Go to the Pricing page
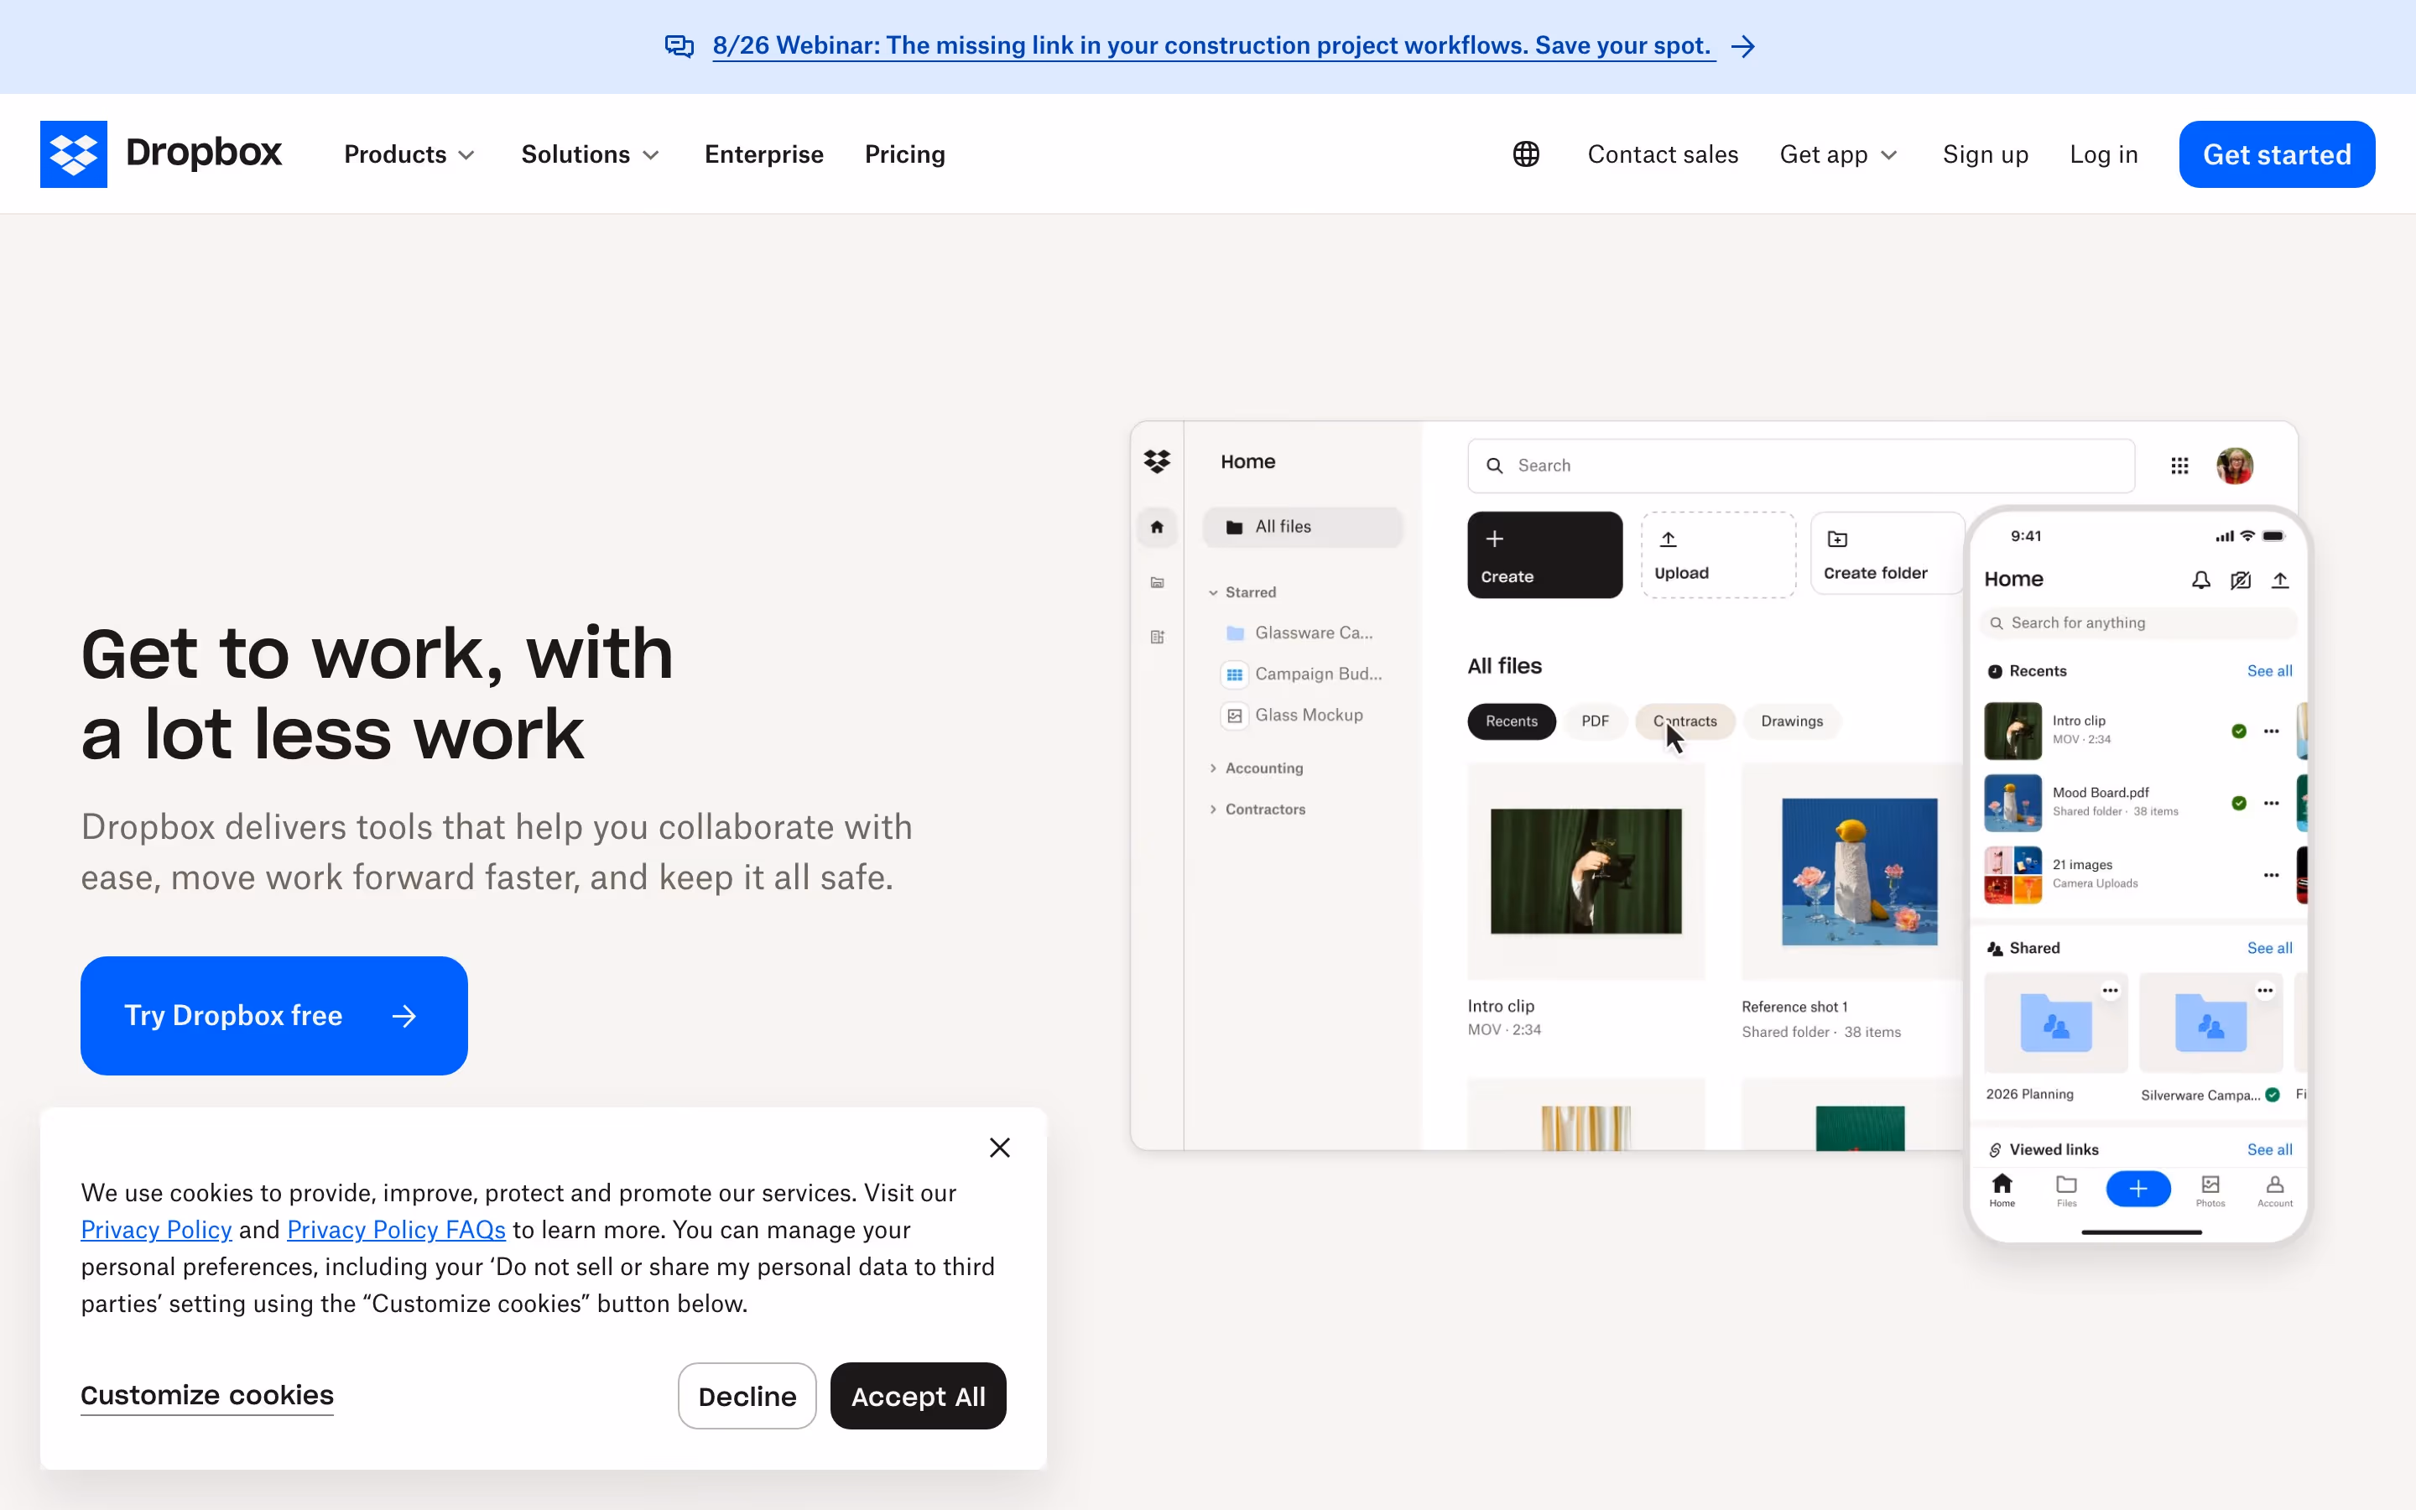Image resolution: width=2416 pixels, height=1510 pixels. [904, 155]
